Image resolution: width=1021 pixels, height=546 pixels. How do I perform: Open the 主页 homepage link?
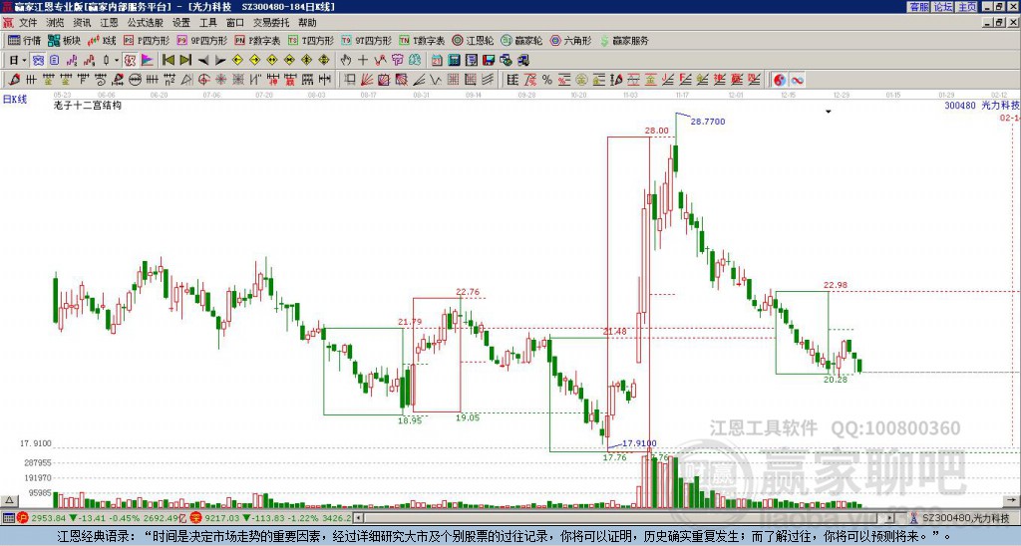966,7
